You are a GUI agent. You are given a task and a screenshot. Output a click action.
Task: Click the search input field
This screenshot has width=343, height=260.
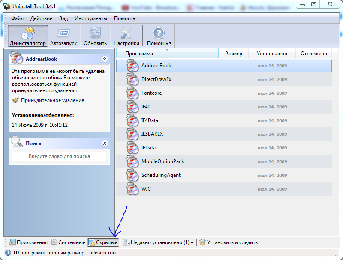point(59,156)
